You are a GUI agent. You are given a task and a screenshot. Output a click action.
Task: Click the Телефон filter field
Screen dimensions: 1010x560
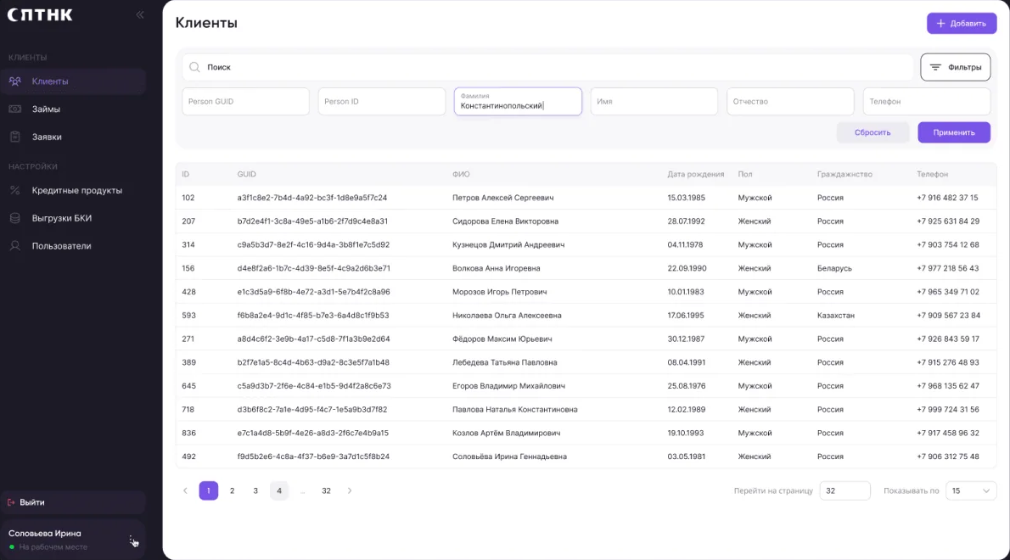click(x=926, y=102)
